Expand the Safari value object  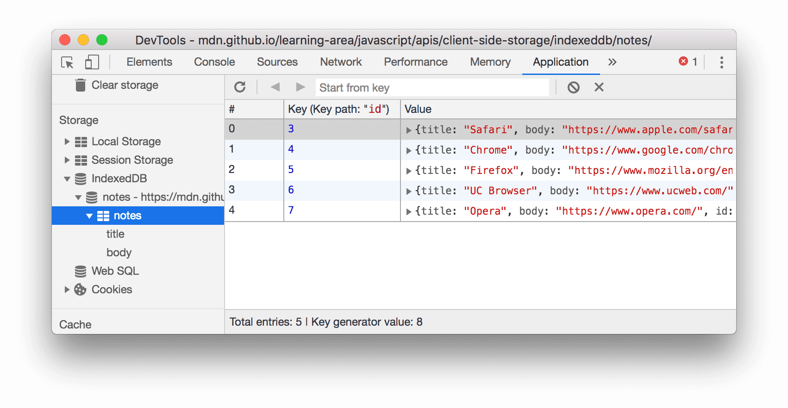pyautogui.click(x=409, y=130)
